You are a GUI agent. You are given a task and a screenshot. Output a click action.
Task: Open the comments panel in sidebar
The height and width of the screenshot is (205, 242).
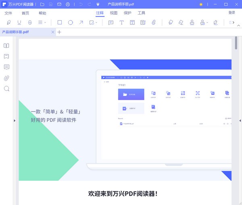coord(6,67)
